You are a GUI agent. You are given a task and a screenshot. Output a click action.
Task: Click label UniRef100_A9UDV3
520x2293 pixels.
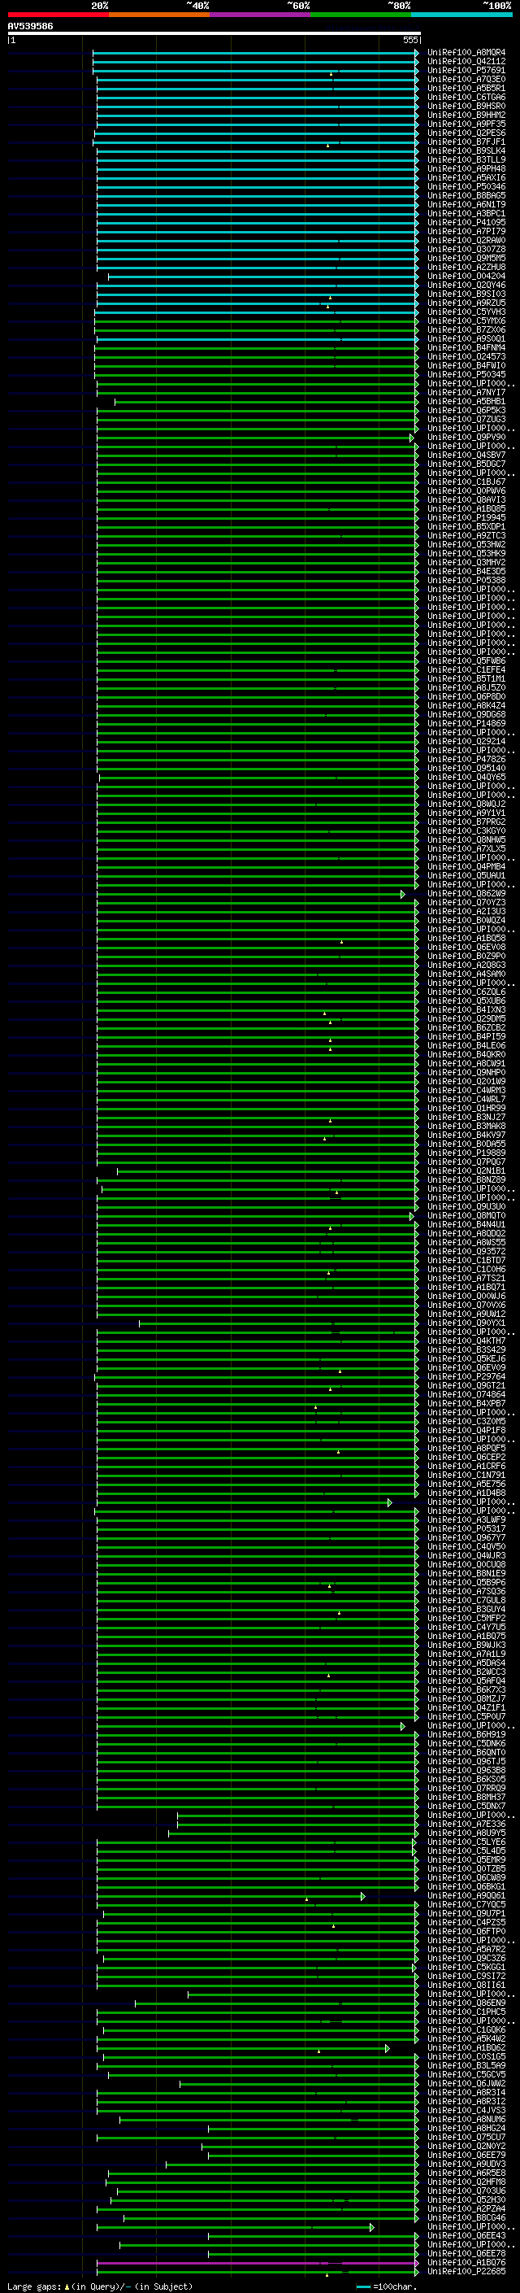(x=466, y=2164)
